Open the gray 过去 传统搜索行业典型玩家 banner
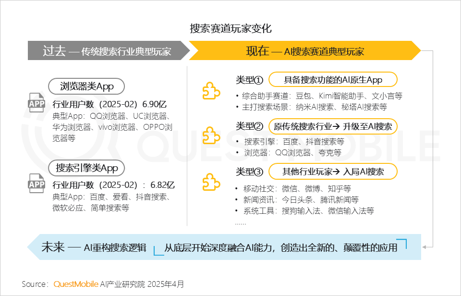 [107, 51]
